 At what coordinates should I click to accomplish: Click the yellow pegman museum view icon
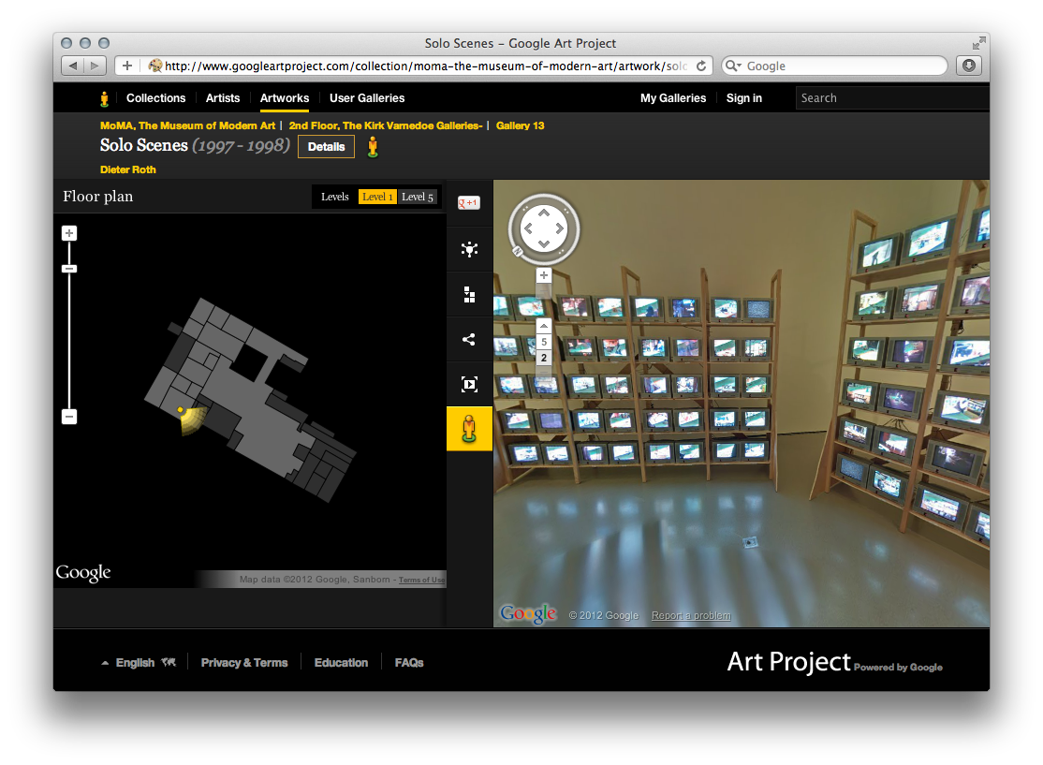tap(468, 429)
